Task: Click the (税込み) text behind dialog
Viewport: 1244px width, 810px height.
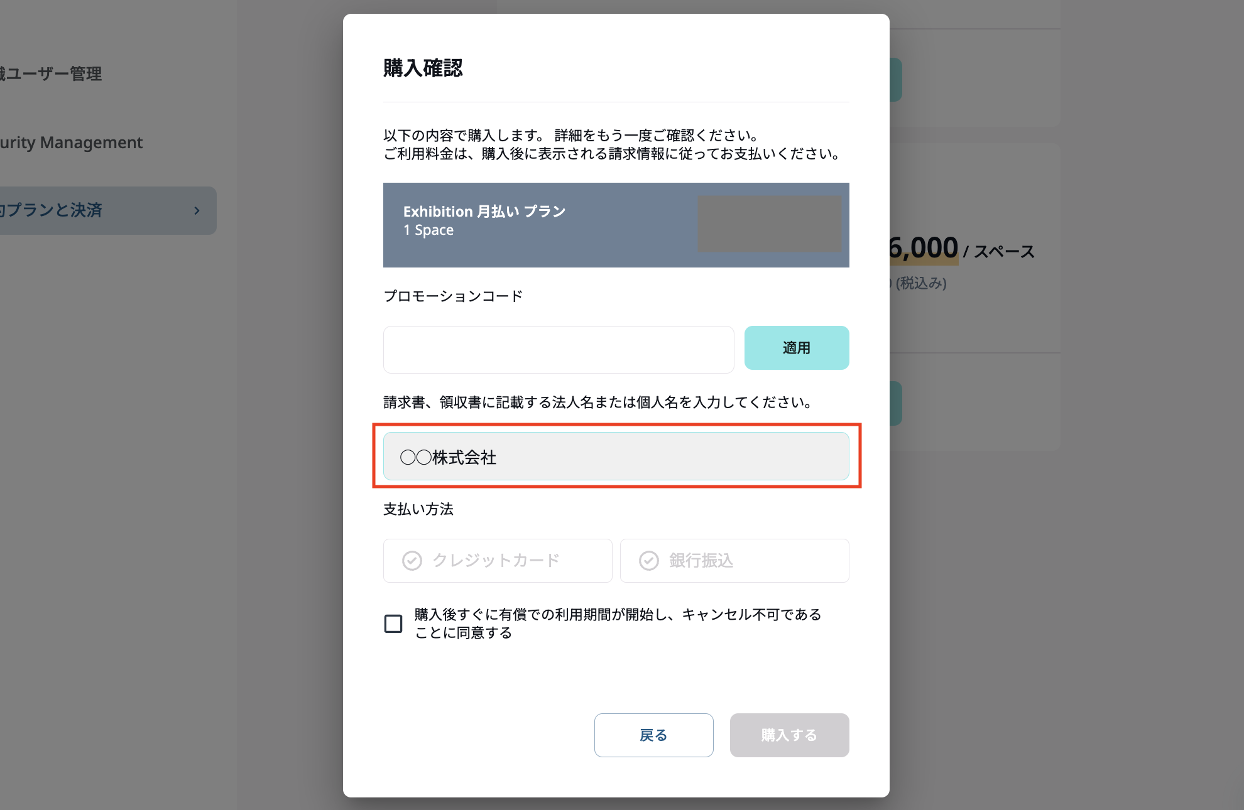Action: [x=921, y=283]
